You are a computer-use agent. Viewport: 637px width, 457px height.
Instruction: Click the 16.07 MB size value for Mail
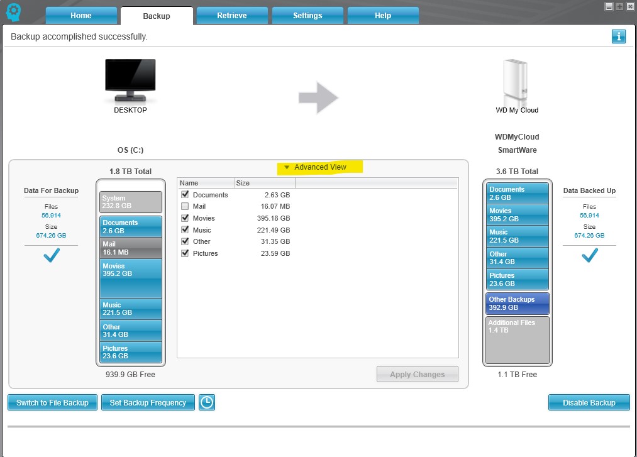[275, 206]
